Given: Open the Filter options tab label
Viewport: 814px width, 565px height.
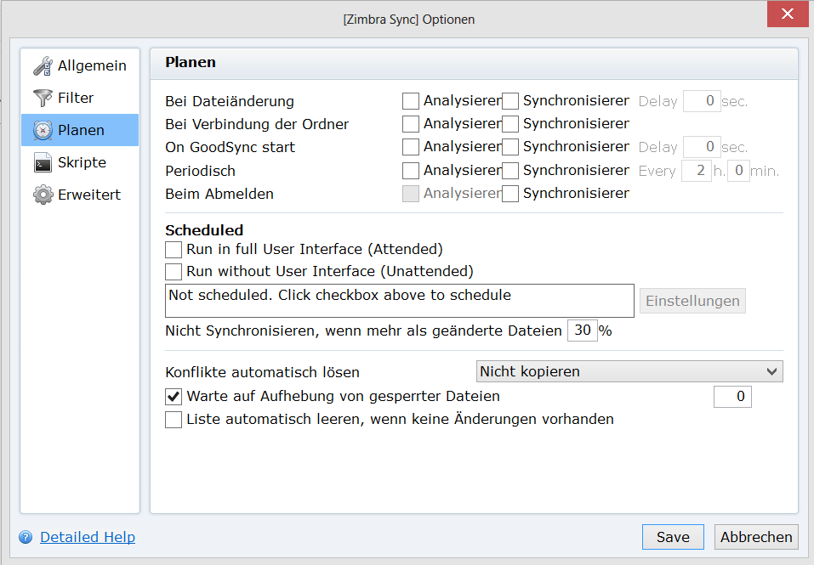Looking at the screenshot, I should tap(76, 98).
